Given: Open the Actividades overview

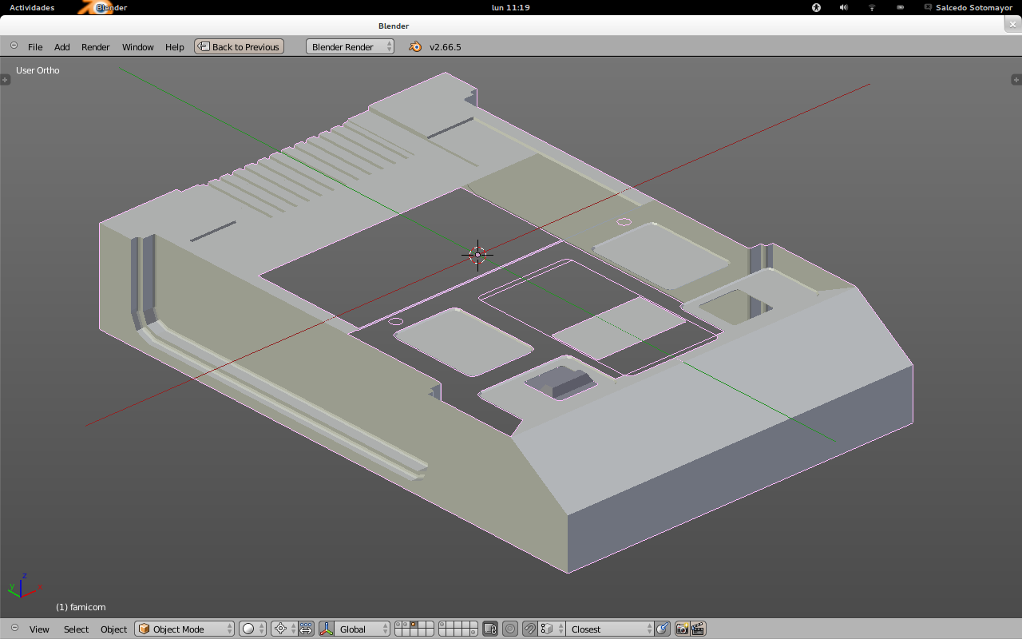Looking at the screenshot, I should pyautogui.click(x=32, y=7).
